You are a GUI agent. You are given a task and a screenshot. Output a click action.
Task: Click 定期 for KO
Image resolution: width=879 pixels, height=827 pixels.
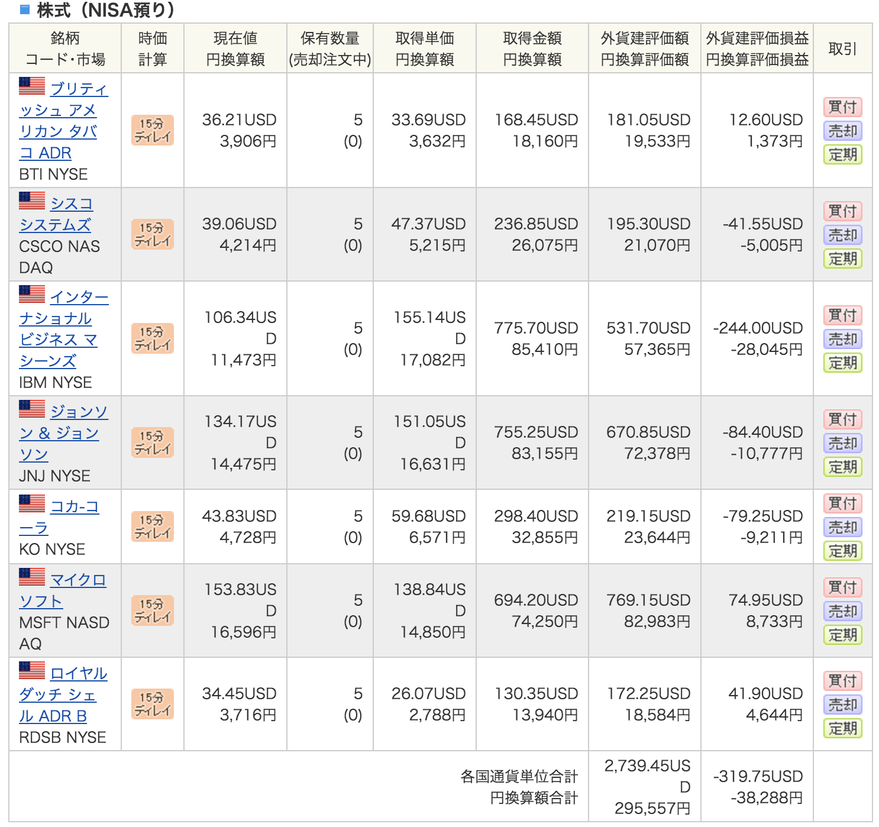[x=843, y=551]
